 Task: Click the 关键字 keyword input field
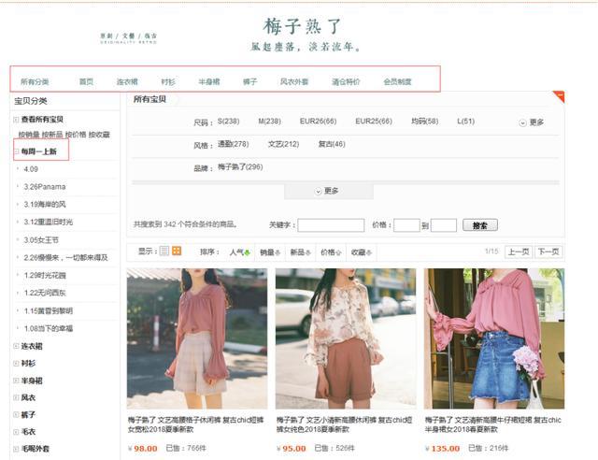331,225
